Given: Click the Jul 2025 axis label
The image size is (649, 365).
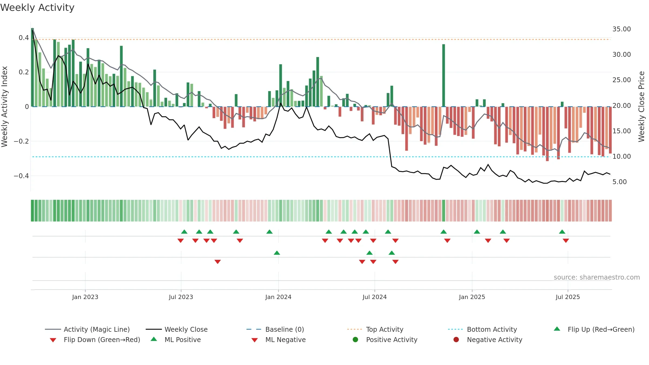Looking at the screenshot, I should click(568, 297).
